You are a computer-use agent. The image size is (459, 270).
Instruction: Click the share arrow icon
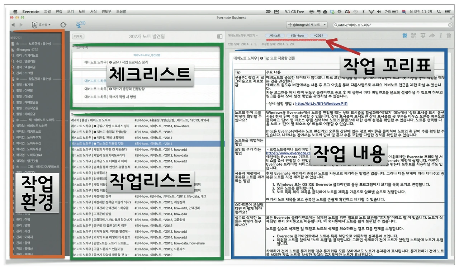coord(432,35)
